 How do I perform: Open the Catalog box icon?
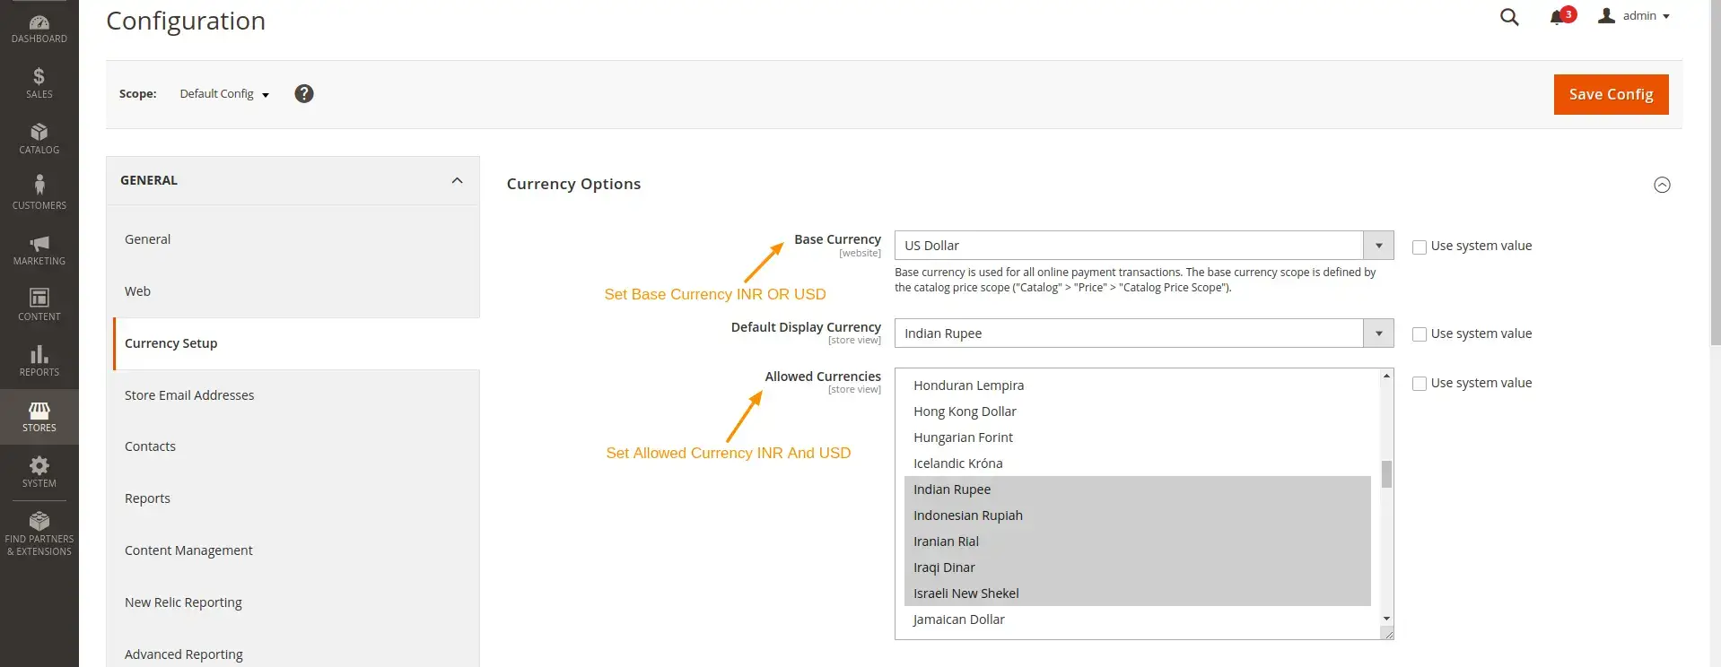(x=39, y=132)
